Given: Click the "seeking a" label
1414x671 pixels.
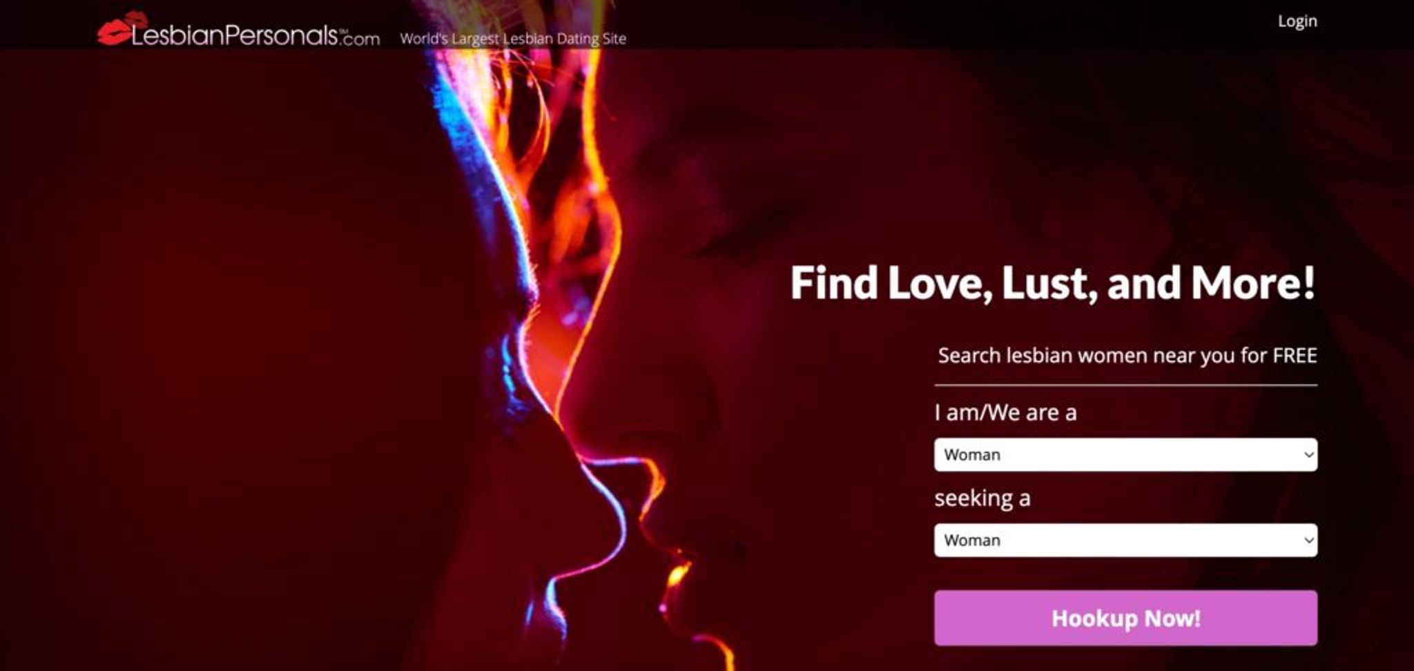Looking at the screenshot, I should 982,498.
